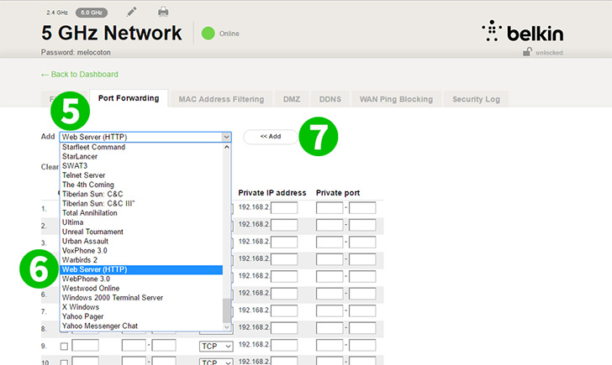Click row 9 description input field
Viewport: 612px width, 365px height.
pyautogui.click(x=86, y=346)
